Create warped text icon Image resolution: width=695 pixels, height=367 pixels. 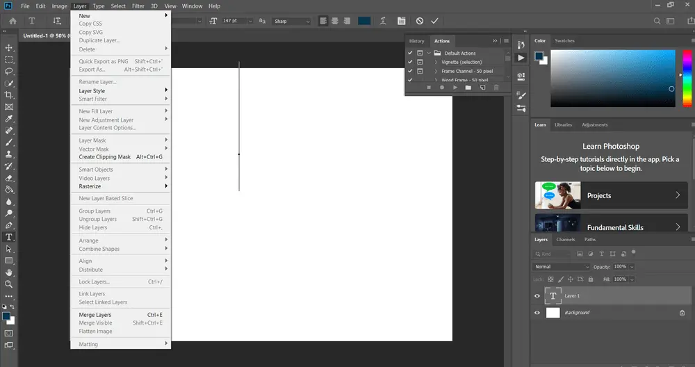383,21
